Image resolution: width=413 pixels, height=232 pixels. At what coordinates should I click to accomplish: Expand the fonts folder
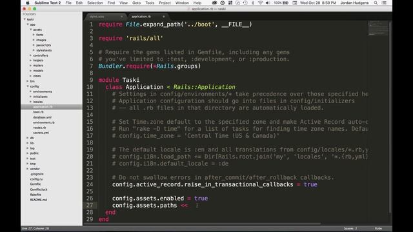click(34, 35)
